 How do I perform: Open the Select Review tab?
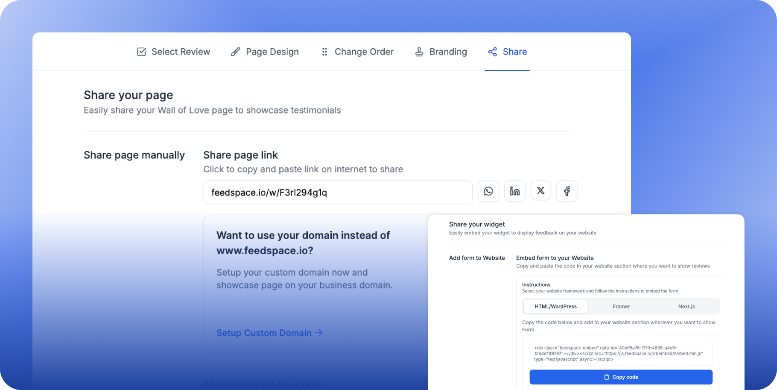(173, 52)
